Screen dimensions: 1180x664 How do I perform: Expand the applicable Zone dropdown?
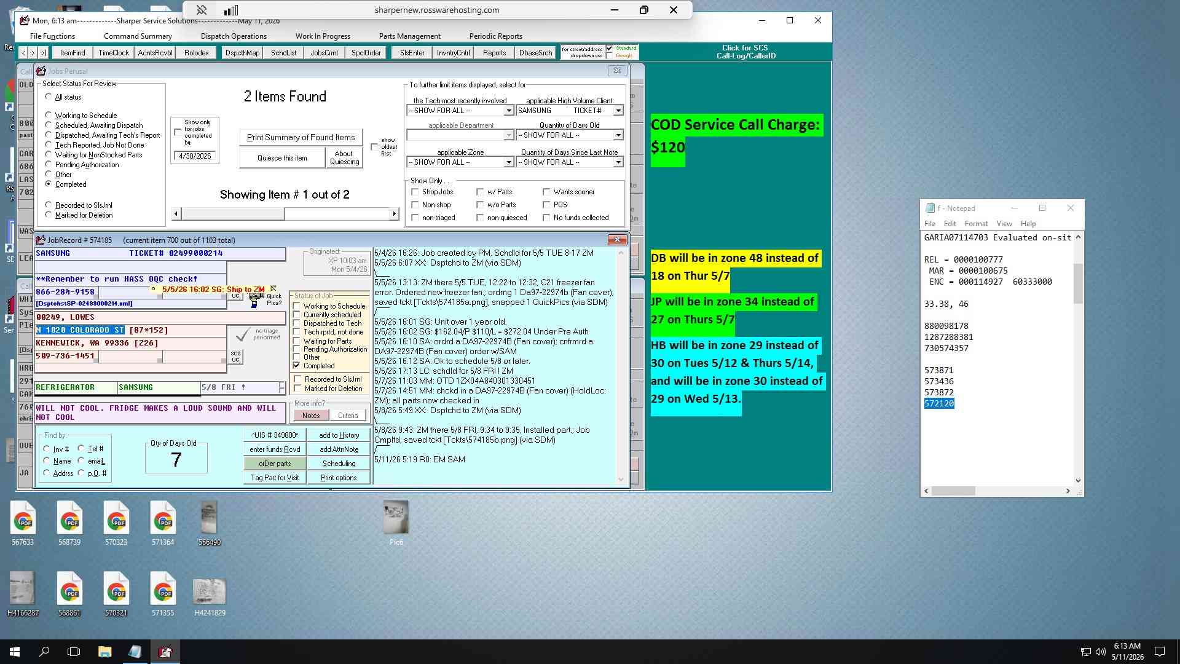pos(509,162)
